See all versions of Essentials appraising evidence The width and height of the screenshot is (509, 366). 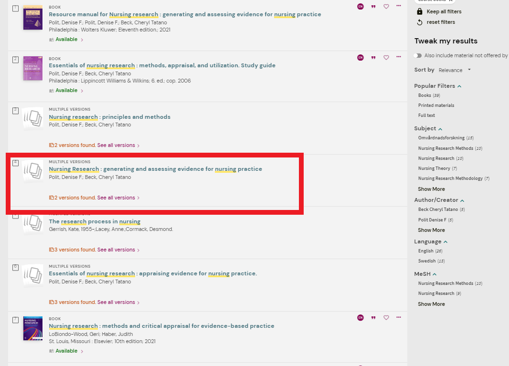pos(118,303)
